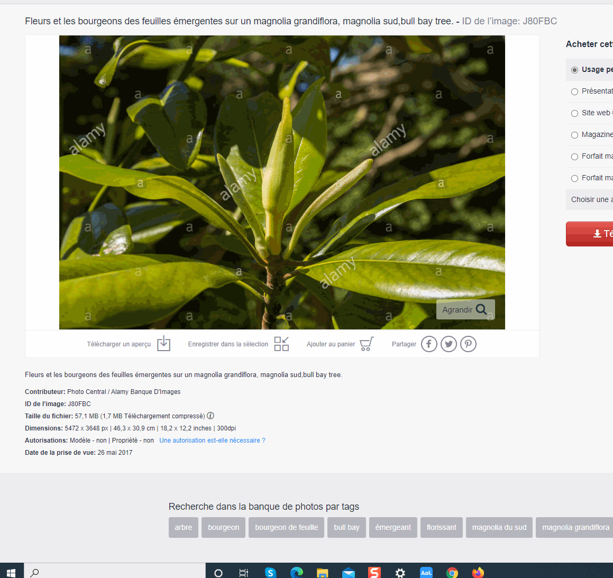The image size is (613, 578).
Task: Click the file size info icon
Action: (x=211, y=416)
